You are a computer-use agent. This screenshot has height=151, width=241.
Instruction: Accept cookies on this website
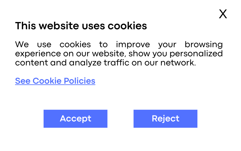click(x=75, y=119)
